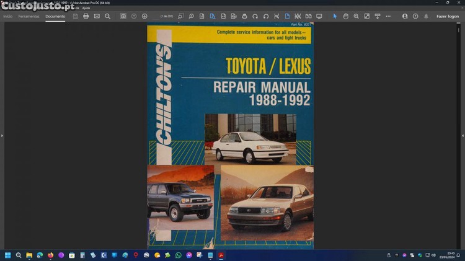Expand the right tools pane arrow
The height and width of the screenshot is (261, 465).
[x=463, y=135]
